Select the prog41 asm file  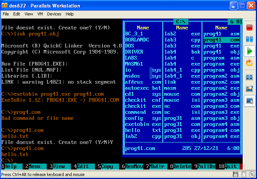(222, 34)
